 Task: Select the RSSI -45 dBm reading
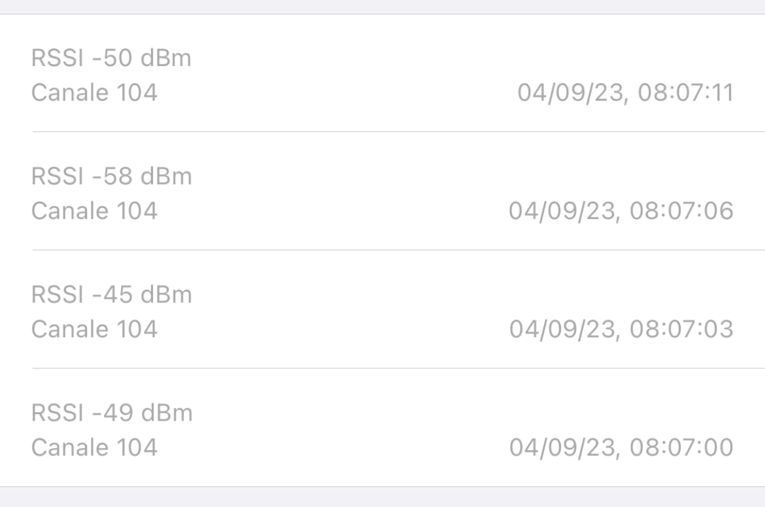(x=112, y=295)
